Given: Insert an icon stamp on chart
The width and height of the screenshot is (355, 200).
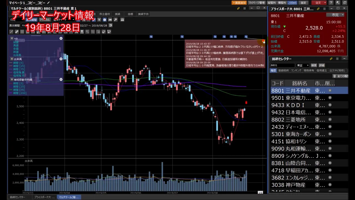Looking at the screenshot, I should 82,32.
